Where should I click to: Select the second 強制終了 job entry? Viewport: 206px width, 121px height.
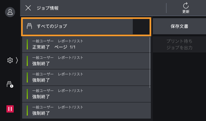coord(86,77)
